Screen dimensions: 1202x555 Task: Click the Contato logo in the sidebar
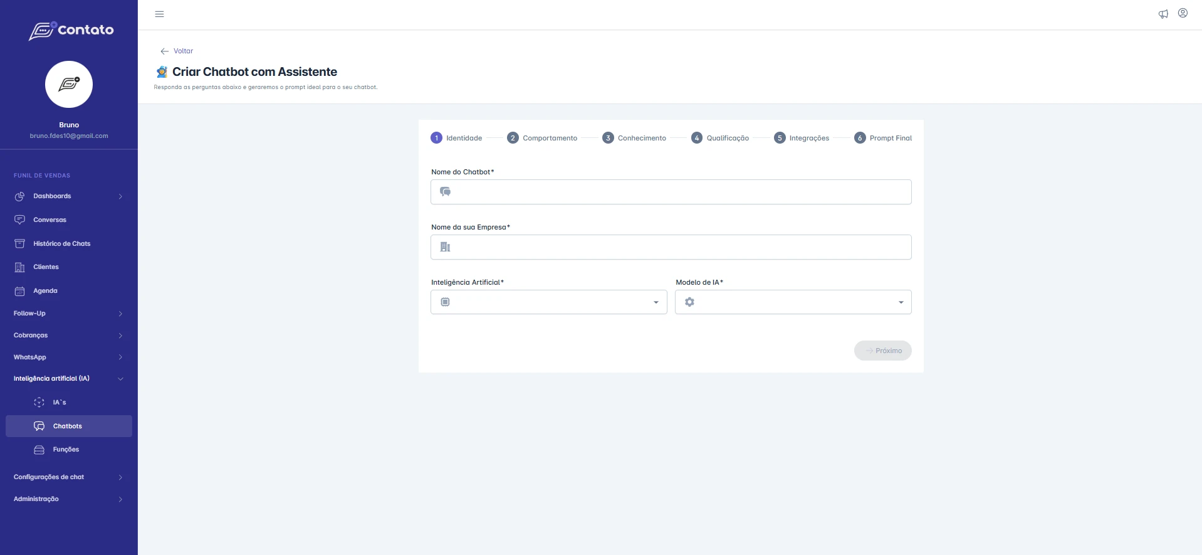(x=71, y=30)
